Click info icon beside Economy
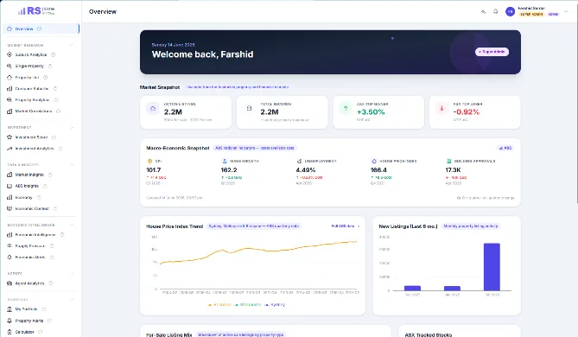This screenshot has height=337, width=578. click(x=39, y=197)
